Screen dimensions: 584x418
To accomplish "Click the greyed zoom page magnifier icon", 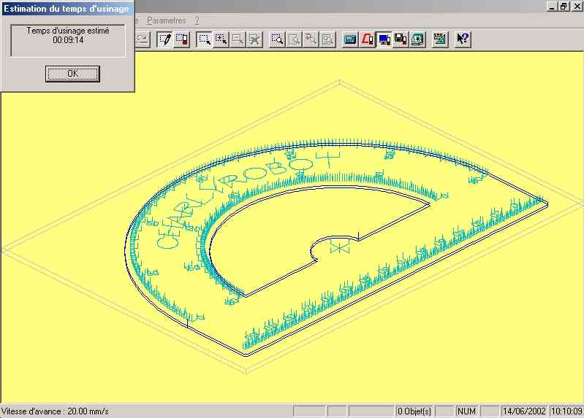I will pyautogui.click(x=294, y=39).
